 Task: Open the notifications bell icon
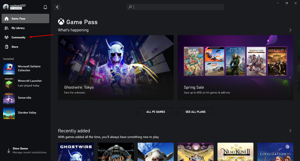click(45, 7)
